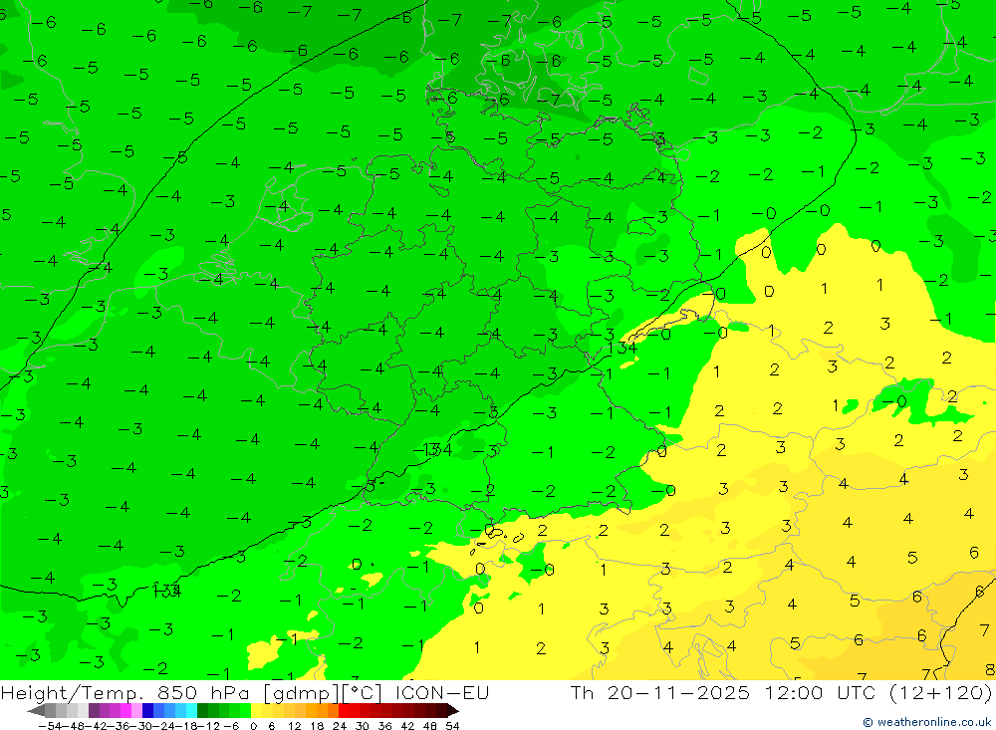Click the '[gdmp]' unit label in the title

303,692
